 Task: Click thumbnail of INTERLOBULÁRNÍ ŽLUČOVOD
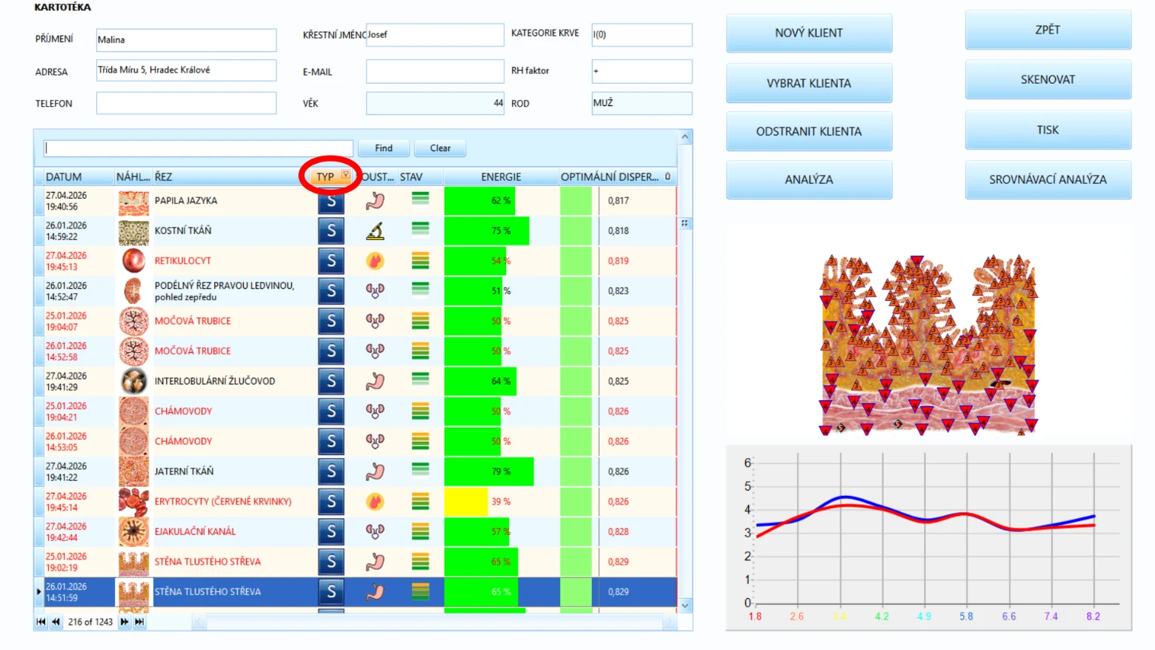pos(133,381)
